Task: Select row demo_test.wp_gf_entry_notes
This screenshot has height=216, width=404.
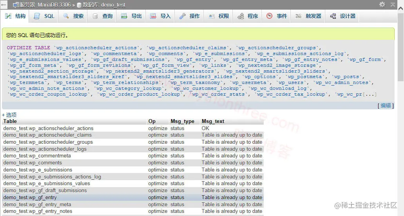Action: pyautogui.click(x=133, y=211)
